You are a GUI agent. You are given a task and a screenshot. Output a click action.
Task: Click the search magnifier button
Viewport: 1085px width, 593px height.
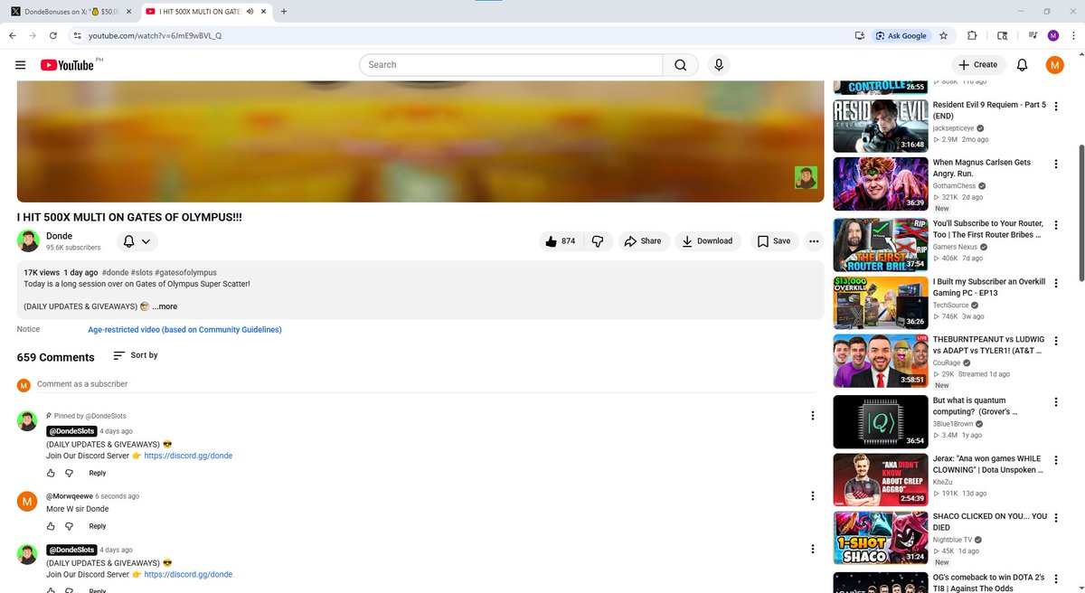coord(680,65)
